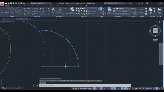Image resolution: width=164 pixels, height=92 pixels.
Task: Toggle 2D object snap in status bar
Action: tap(115, 88)
